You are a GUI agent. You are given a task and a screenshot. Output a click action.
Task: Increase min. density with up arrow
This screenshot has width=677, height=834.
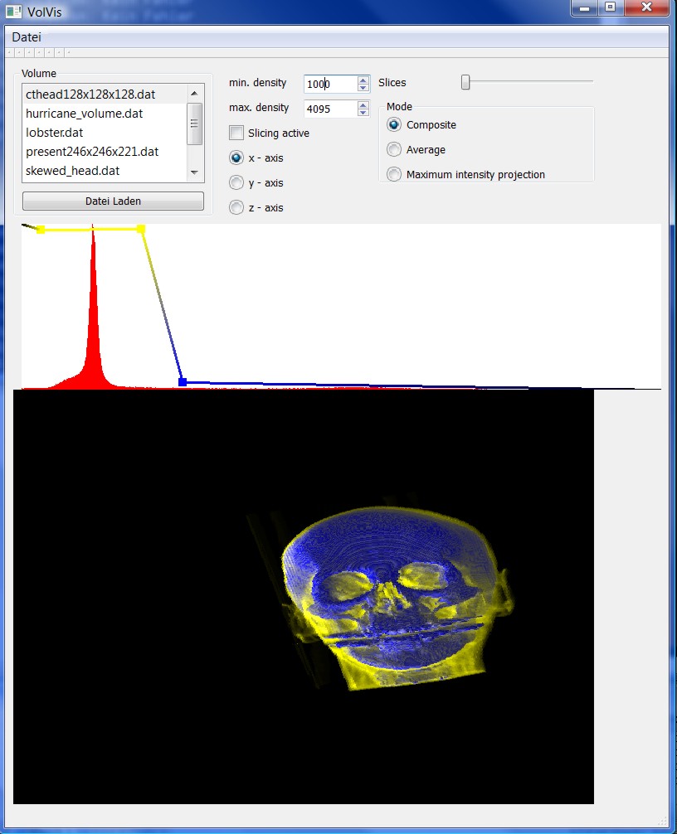[363, 80]
